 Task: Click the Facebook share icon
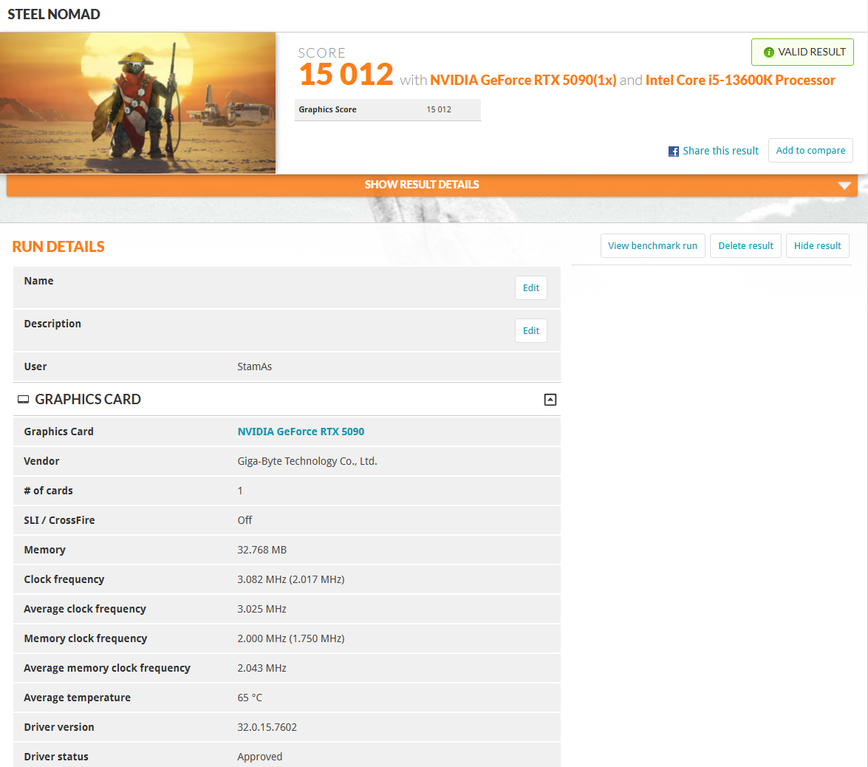[673, 151]
